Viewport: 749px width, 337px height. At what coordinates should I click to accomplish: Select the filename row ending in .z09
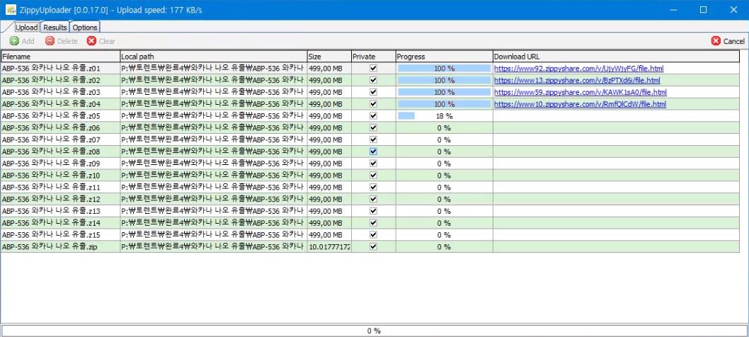(60, 164)
